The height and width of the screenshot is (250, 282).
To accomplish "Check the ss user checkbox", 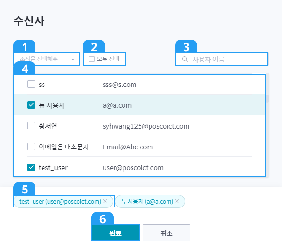I will coord(31,84).
